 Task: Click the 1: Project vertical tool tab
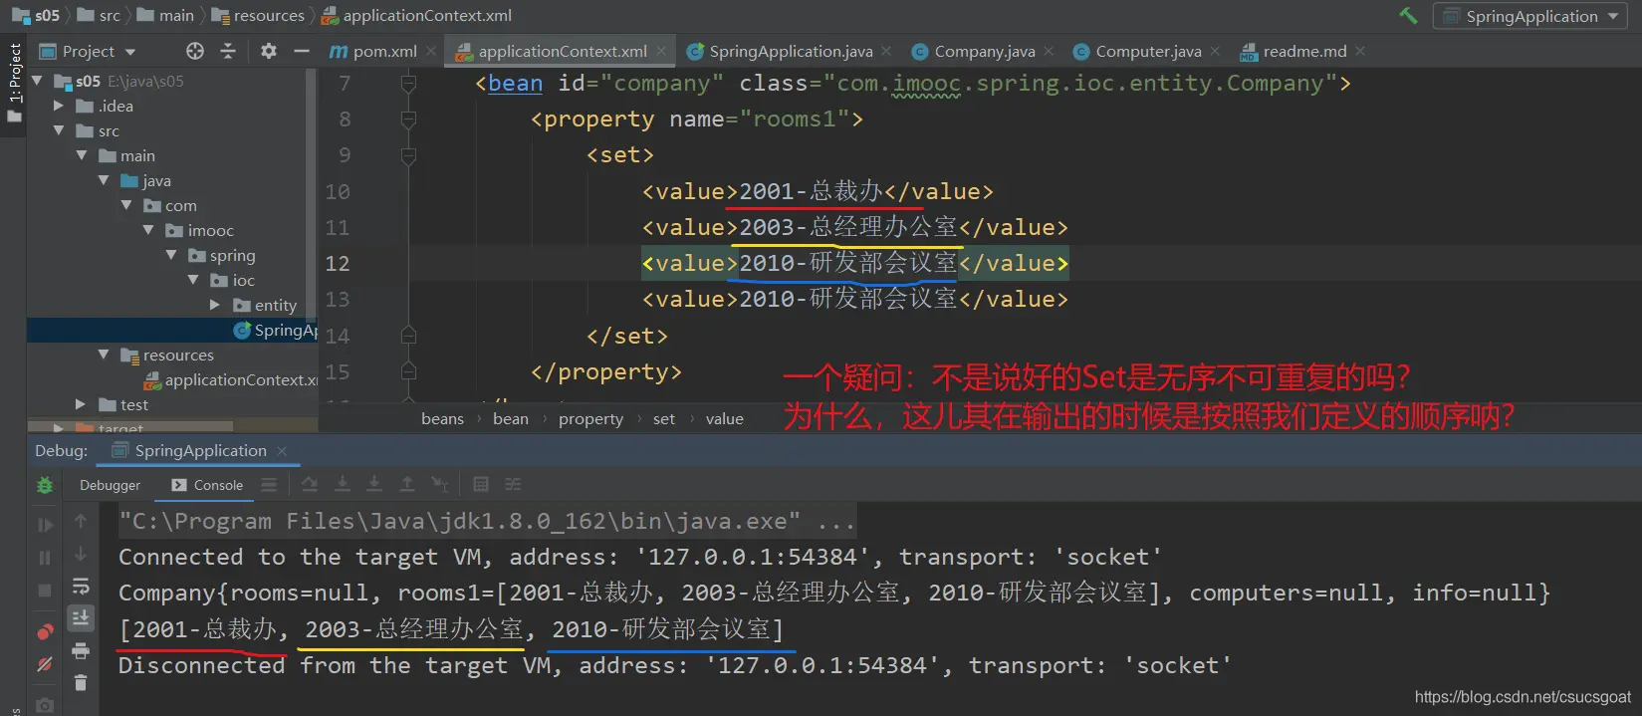pyautogui.click(x=14, y=84)
